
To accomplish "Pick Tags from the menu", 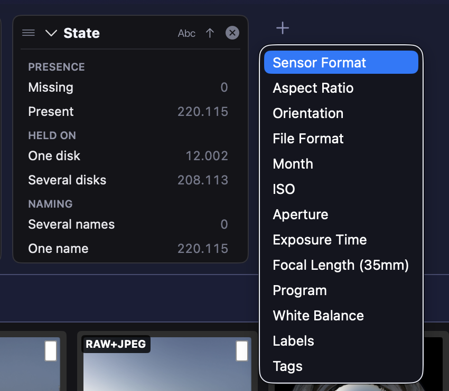I will pos(341,366).
